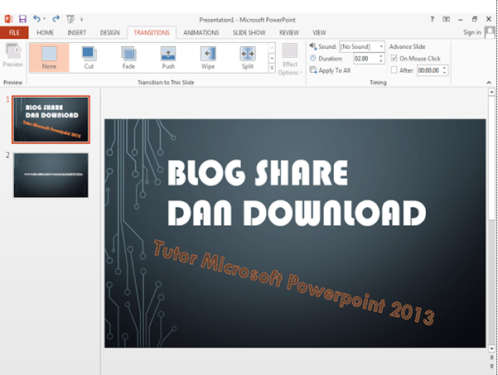Viewport: 498px width, 375px height.
Task: Click title text BLOG SHARE on slide
Action: (x=258, y=172)
